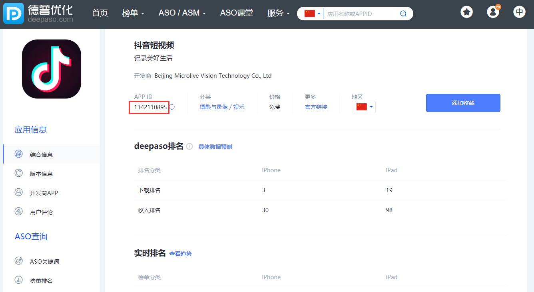Click the 版本信息 sidebar icon

click(x=19, y=173)
